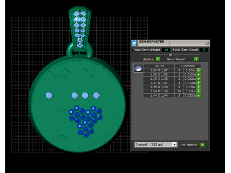Close the Gem Reporter panel
The width and height of the screenshot is (231, 173).
coord(207,43)
